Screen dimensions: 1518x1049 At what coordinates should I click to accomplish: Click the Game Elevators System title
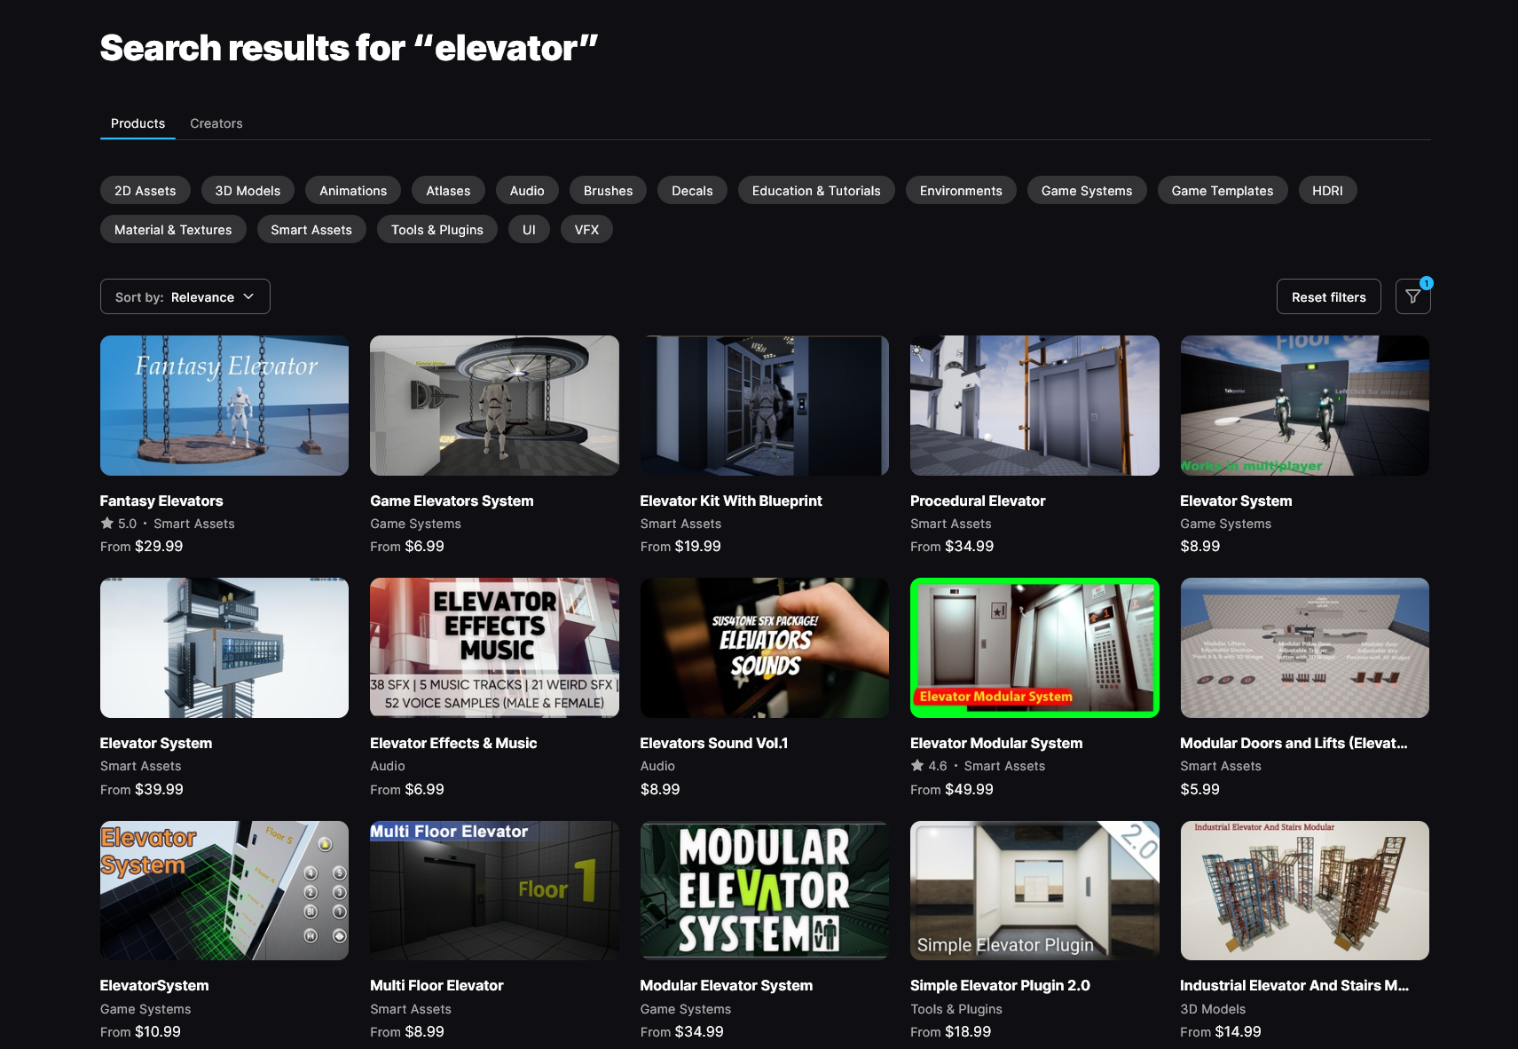(x=452, y=501)
